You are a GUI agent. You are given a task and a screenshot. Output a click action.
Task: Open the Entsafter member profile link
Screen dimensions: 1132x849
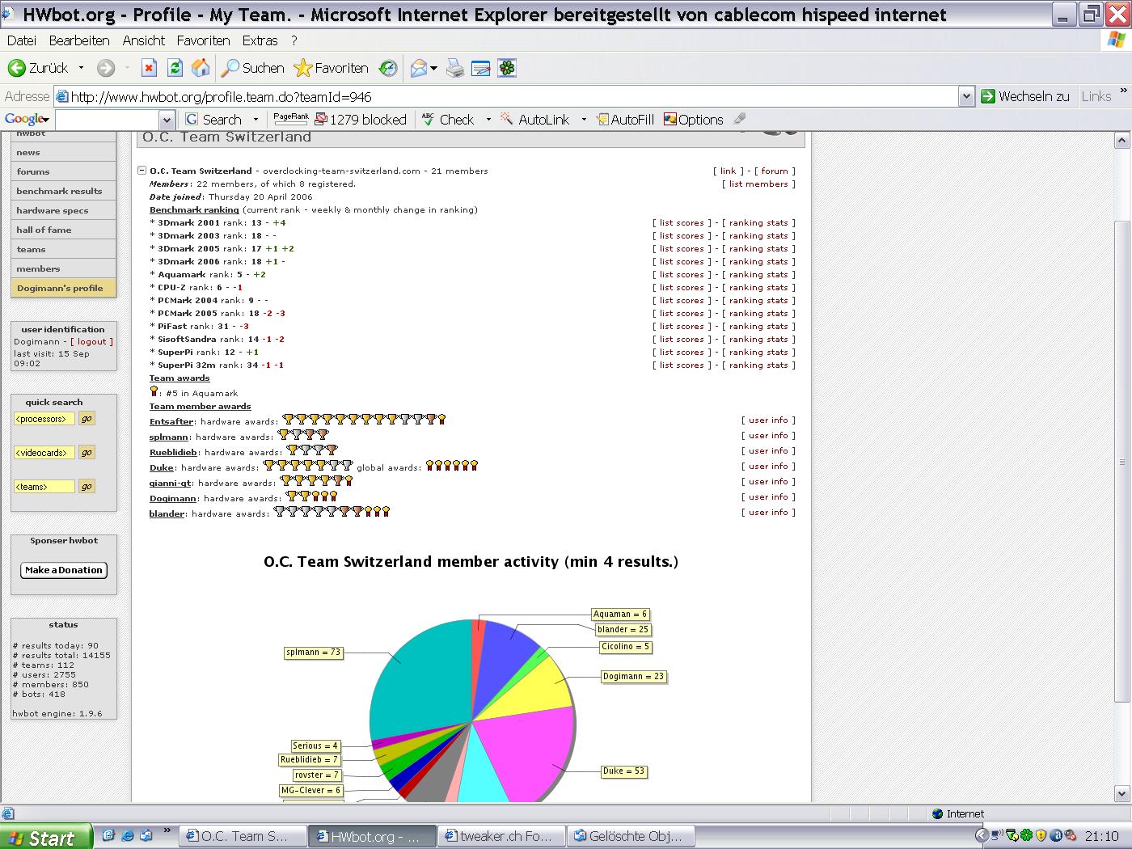(x=171, y=421)
